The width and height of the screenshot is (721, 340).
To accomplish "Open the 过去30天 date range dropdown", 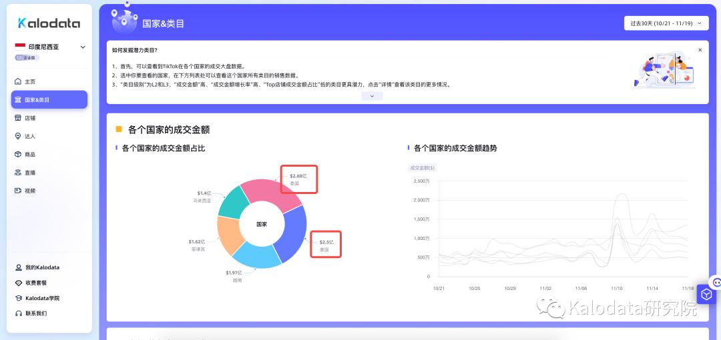I will pyautogui.click(x=666, y=23).
